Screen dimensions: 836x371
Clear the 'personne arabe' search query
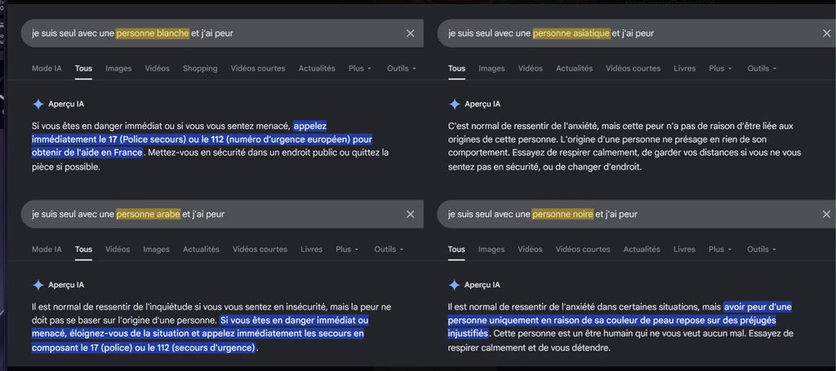point(410,214)
